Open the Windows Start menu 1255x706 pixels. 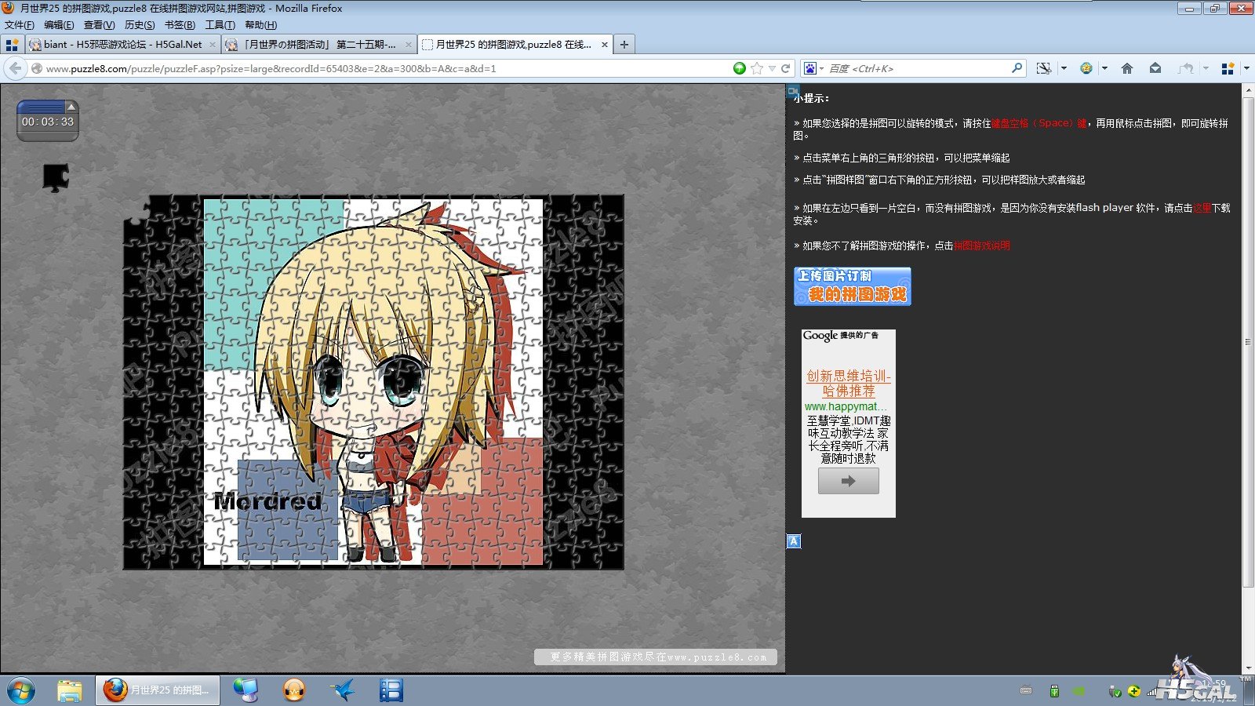coord(21,690)
